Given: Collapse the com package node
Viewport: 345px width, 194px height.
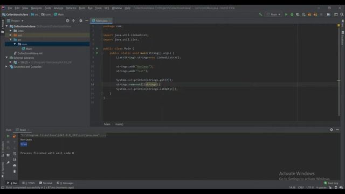Looking at the screenshot, I should coord(15,44).
